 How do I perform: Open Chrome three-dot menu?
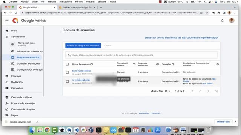235,13
